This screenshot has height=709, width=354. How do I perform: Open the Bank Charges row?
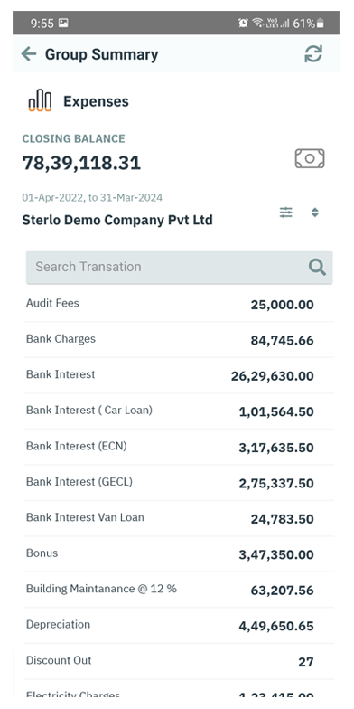click(179, 340)
